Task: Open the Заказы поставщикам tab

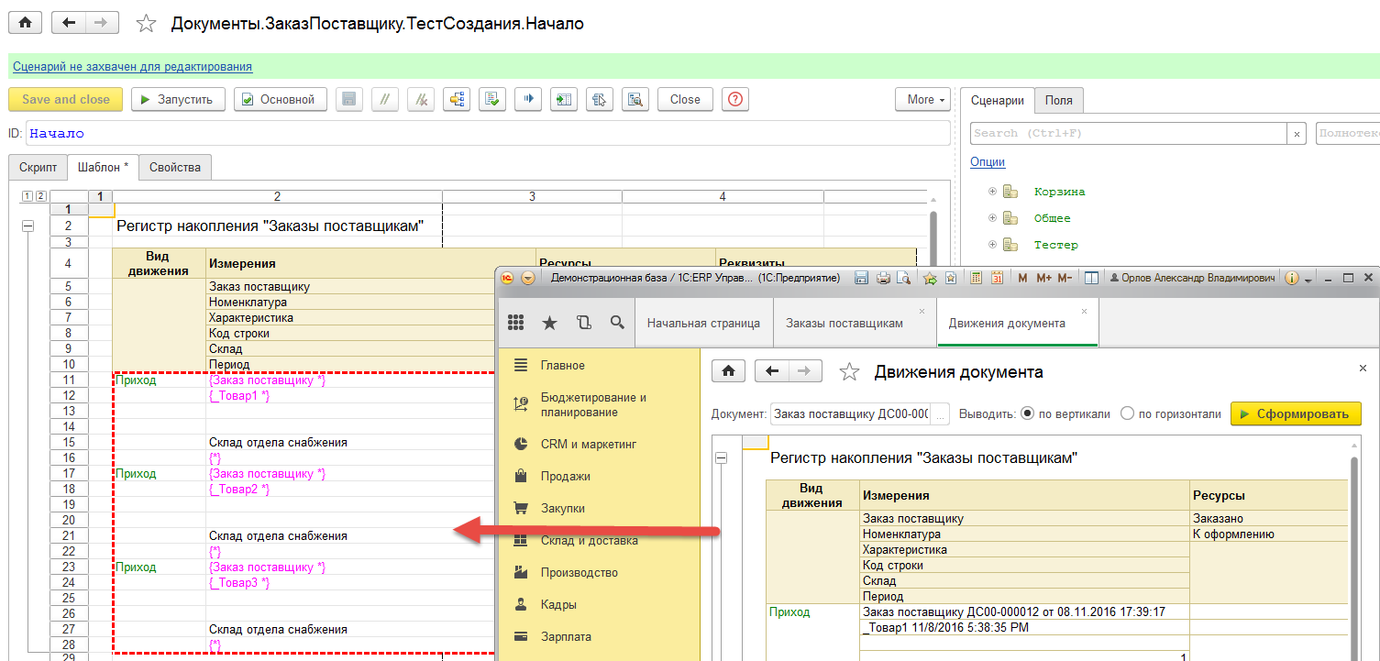Action: point(844,323)
